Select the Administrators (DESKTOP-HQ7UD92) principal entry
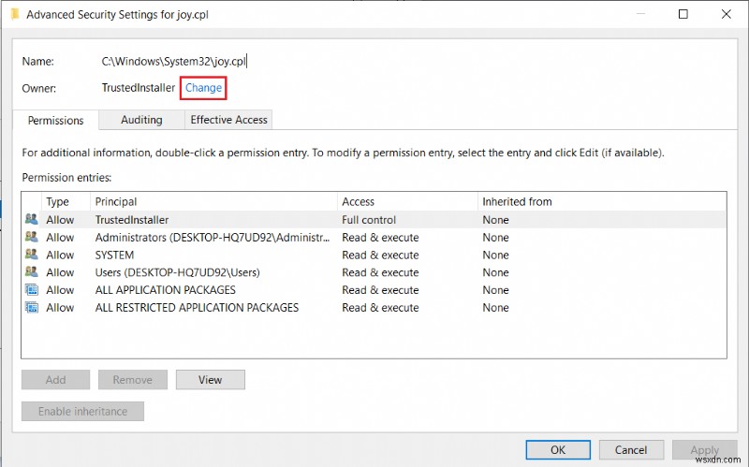This screenshot has height=467, width=749. point(213,238)
